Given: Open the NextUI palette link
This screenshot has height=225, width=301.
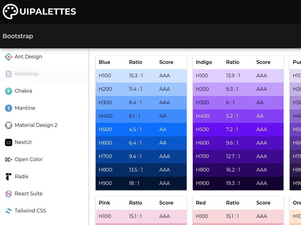Looking at the screenshot, I should pyautogui.click(x=44, y=142).
